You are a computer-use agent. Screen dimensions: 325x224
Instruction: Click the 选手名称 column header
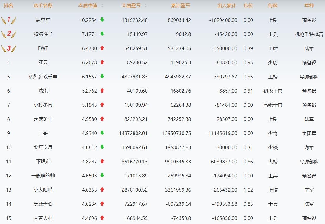coord(43,6)
